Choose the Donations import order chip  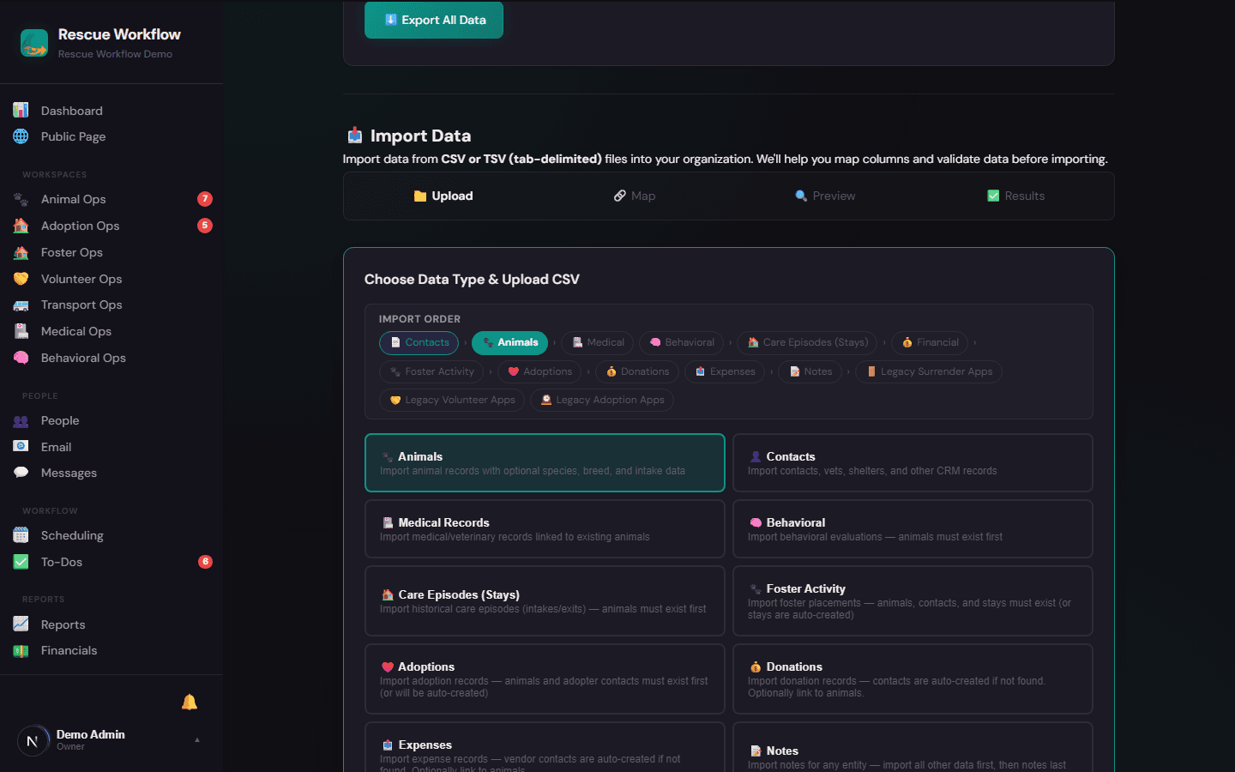pos(637,371)
